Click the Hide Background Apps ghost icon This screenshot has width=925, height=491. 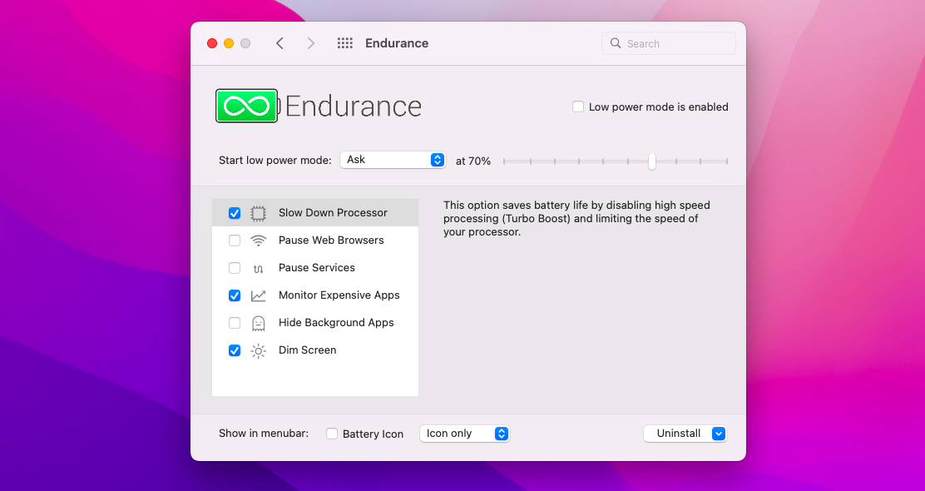click(x=258, y=322)
